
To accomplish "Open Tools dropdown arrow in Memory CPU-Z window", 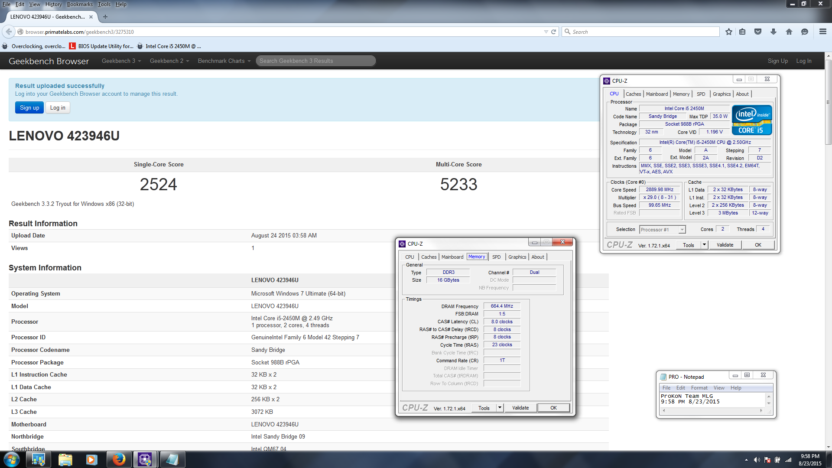I will [500, 408].
